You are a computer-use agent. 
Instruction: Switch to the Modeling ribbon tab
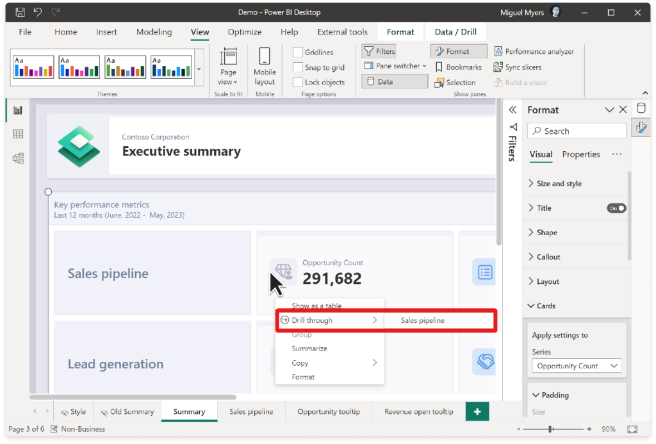[154, 32]
